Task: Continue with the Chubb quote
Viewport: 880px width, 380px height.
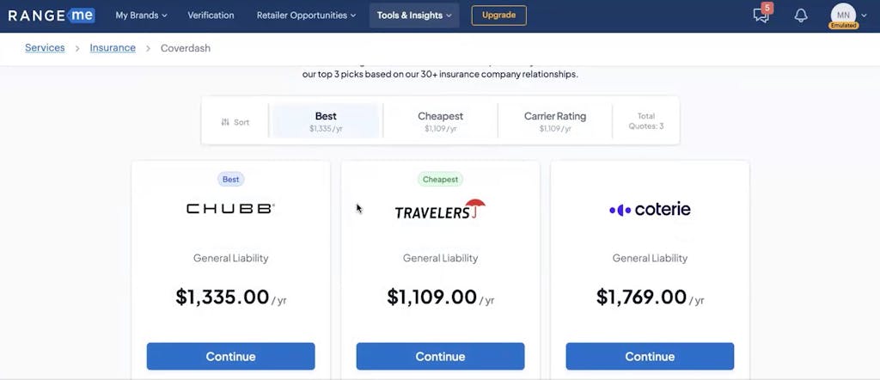Action: pyautogui.click(x=230, y=357)
